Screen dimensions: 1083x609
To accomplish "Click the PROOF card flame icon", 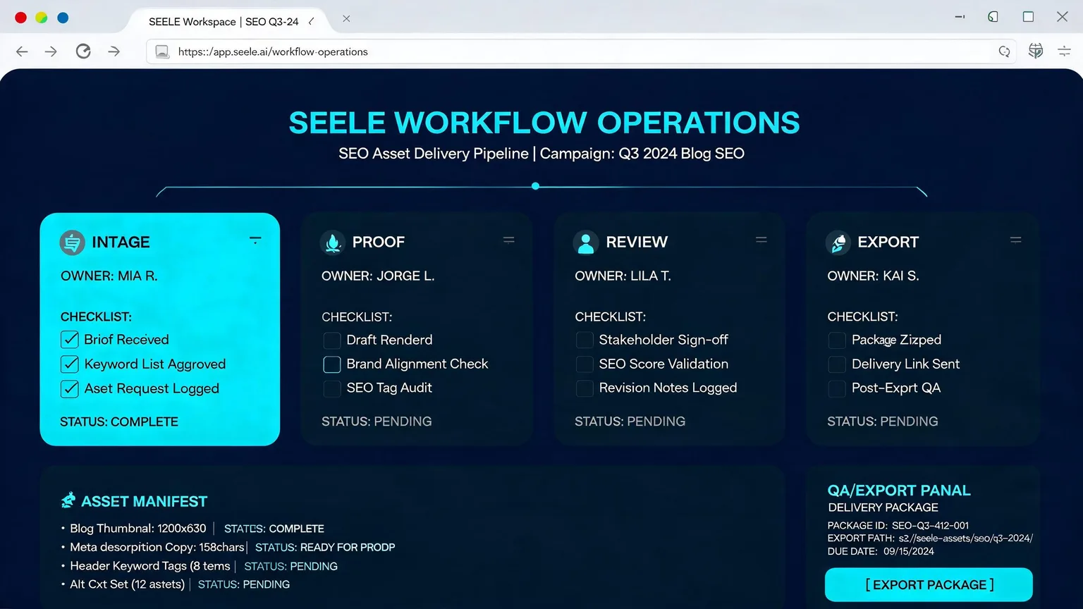I will (x=332, y=242).
